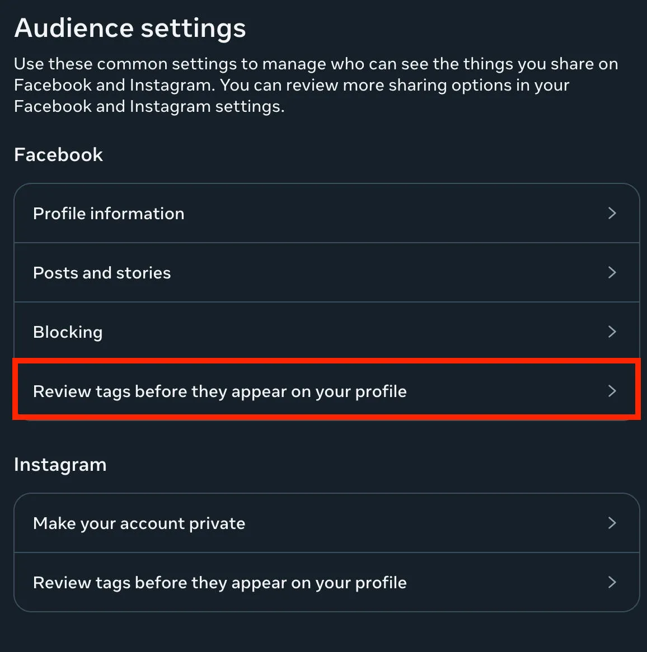647x652 pixels.
Task: Click the chevron on Make your account private
Action: pos(612,523)
